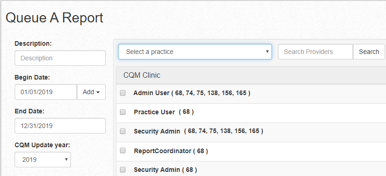
Task: Select Security Admin with six IDs checkbox
Action: coord(123,131)
